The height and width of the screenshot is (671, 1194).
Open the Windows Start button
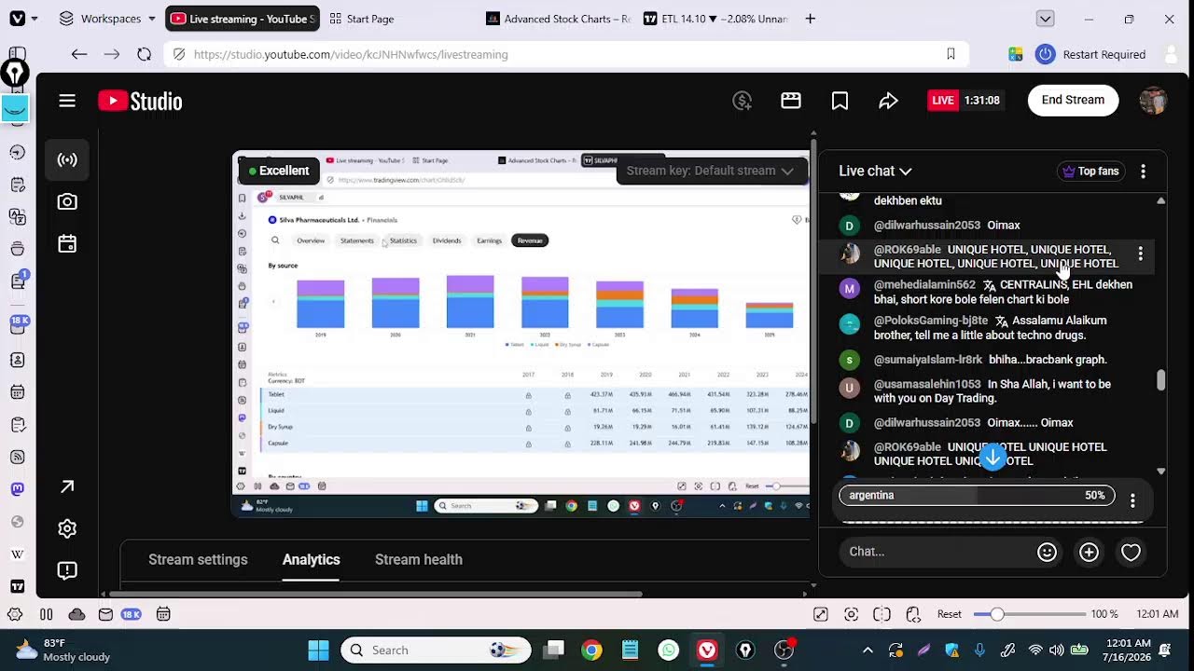point(318,650)
